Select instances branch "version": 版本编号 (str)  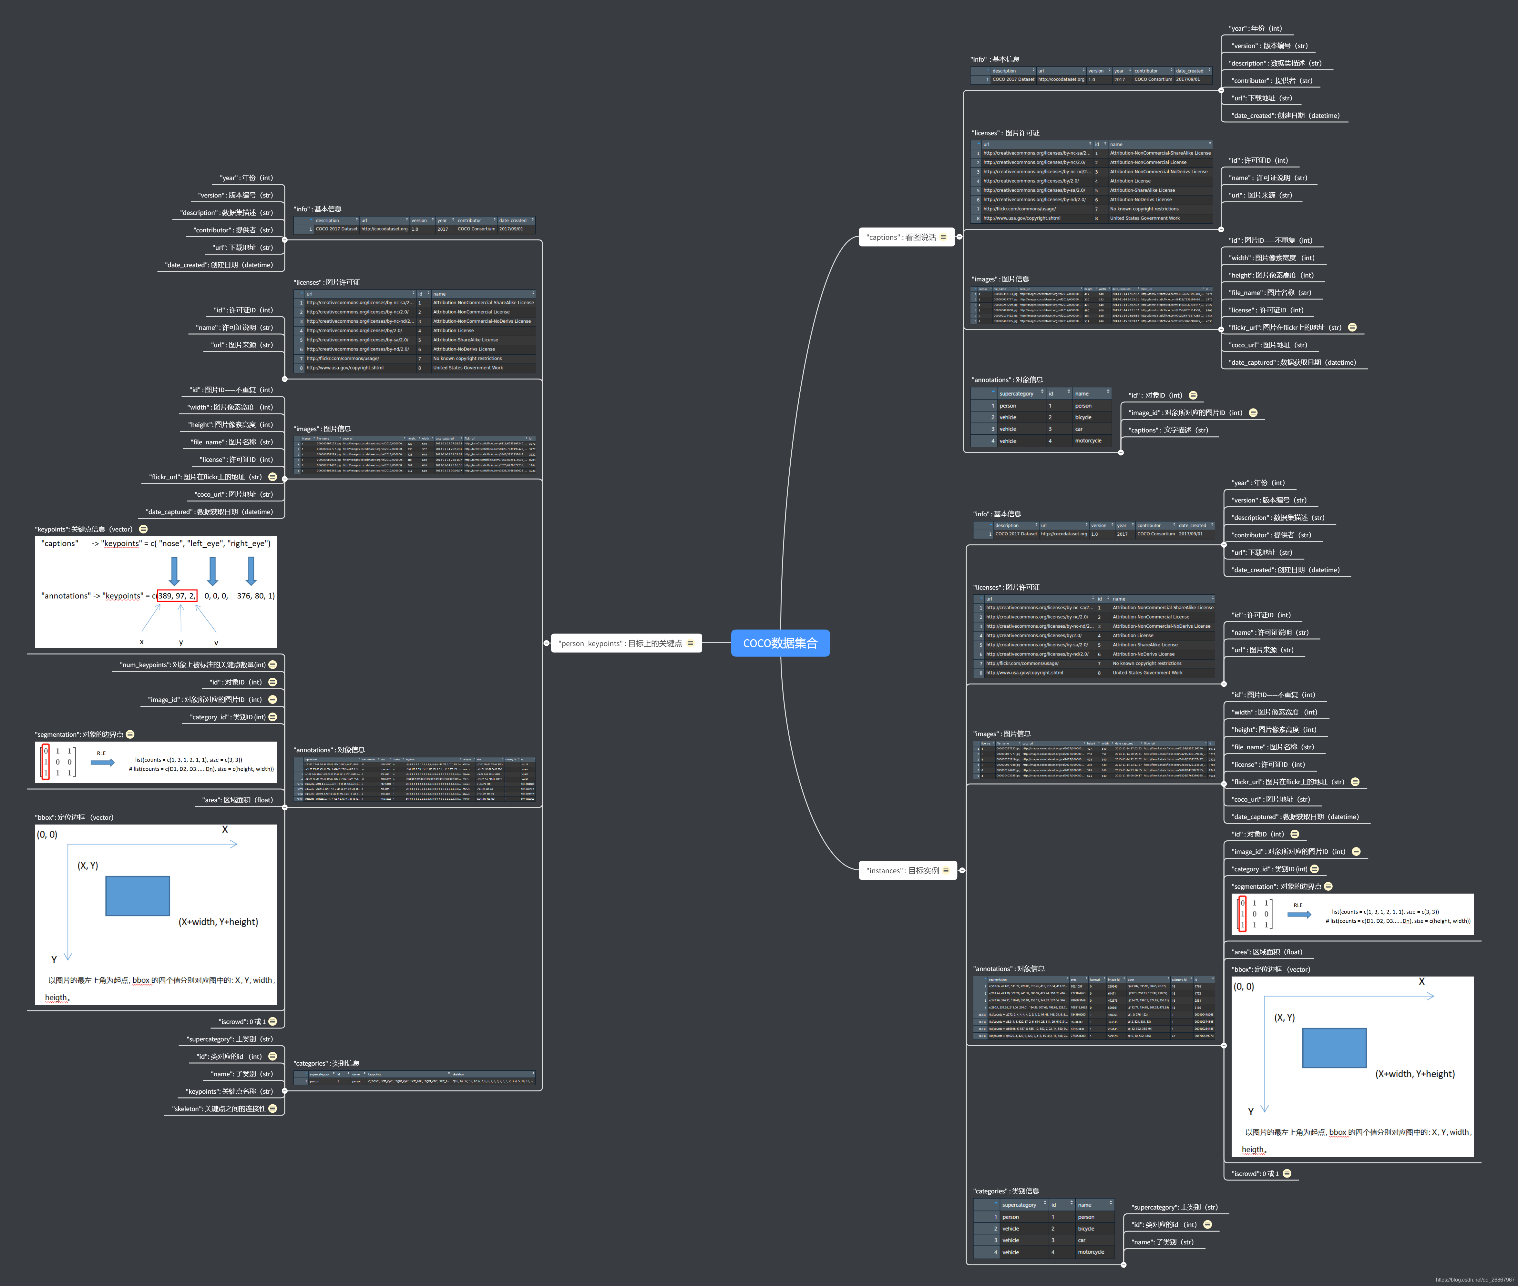[x=1269, y=500]
